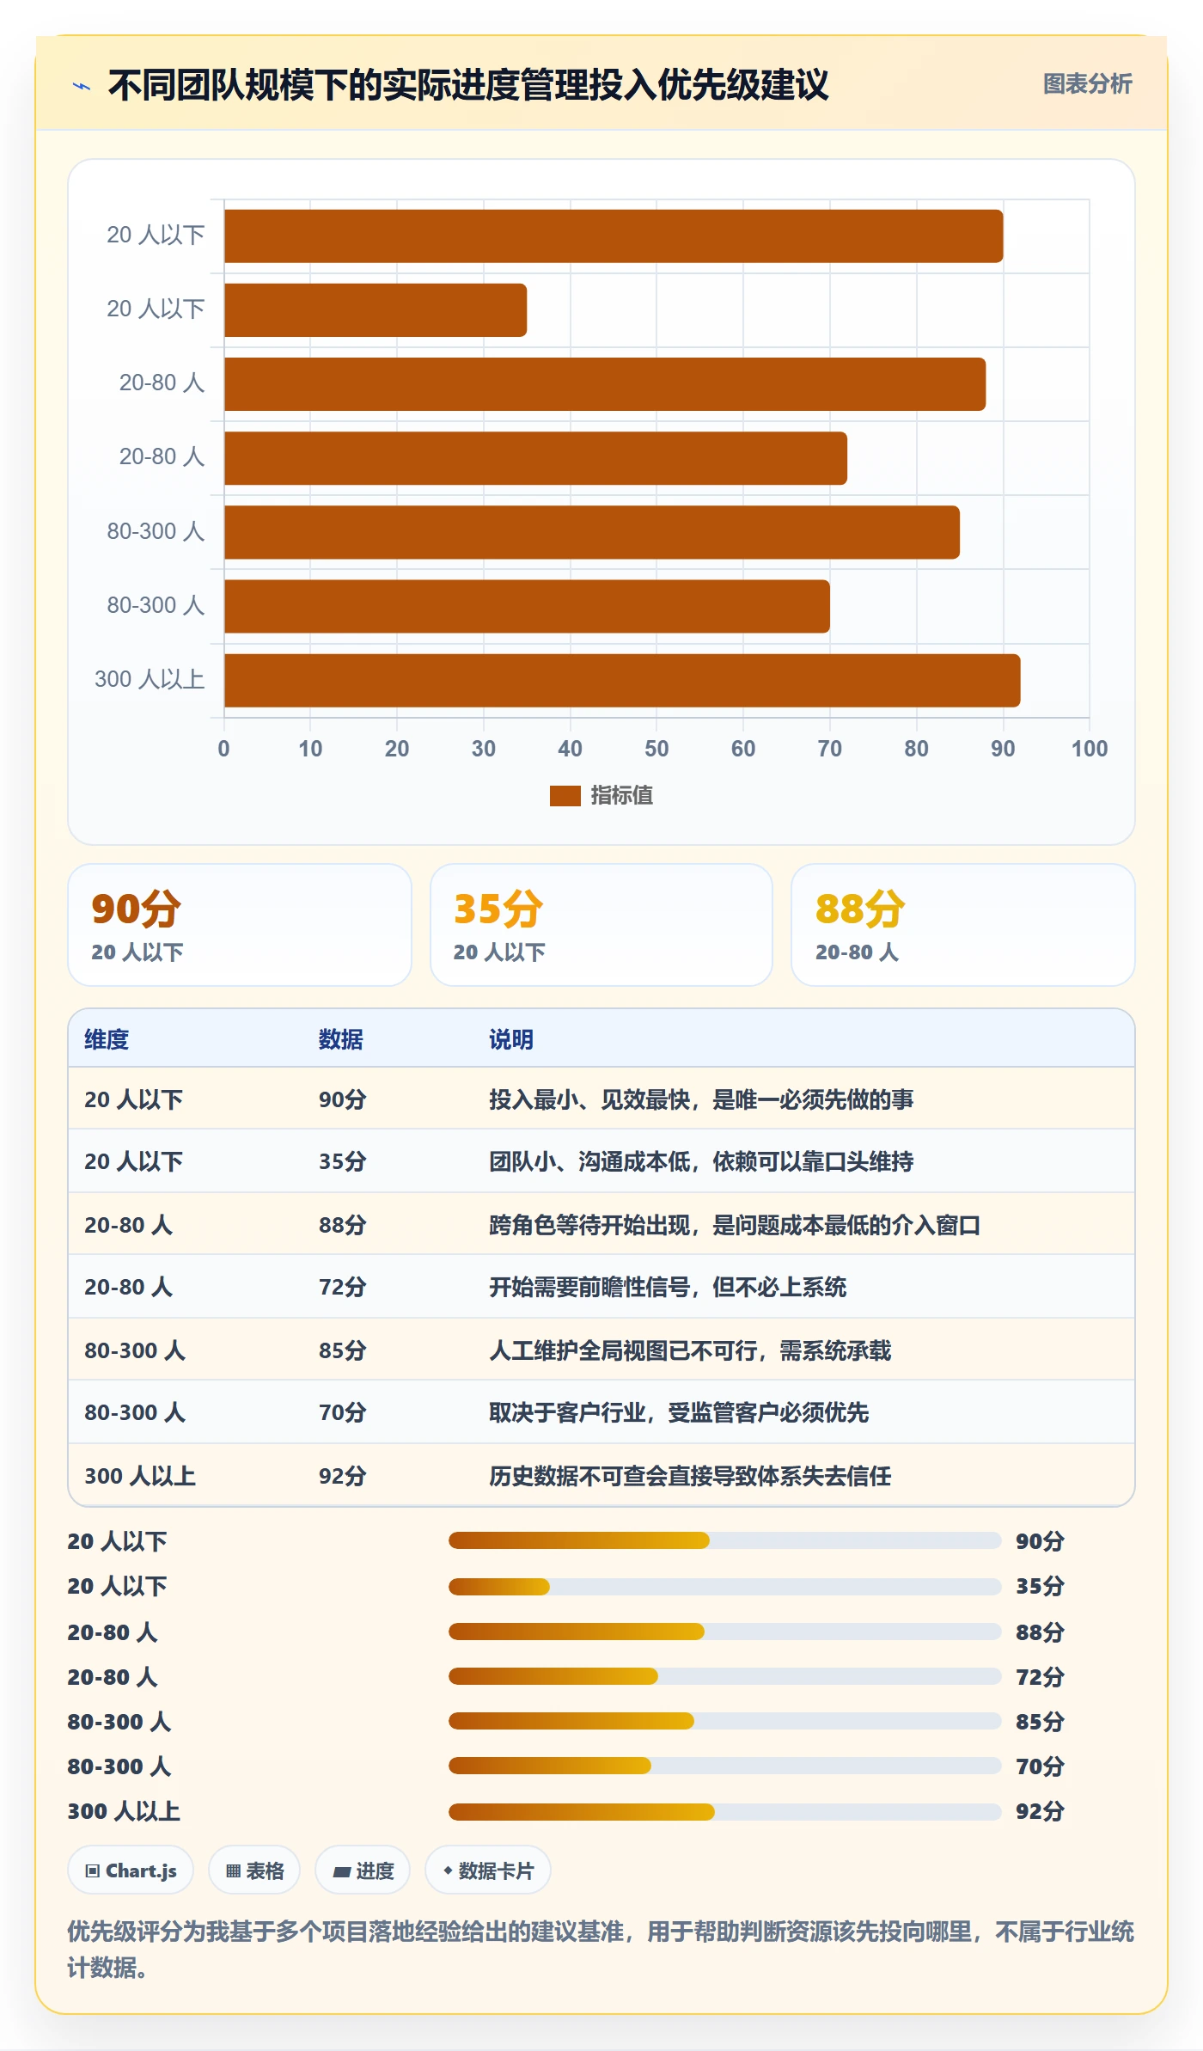This screenshot has height=2051, width=1203.
Task: Click the progress bar showing 90分
Action: pyautogui.click(x=724, y=1540)
